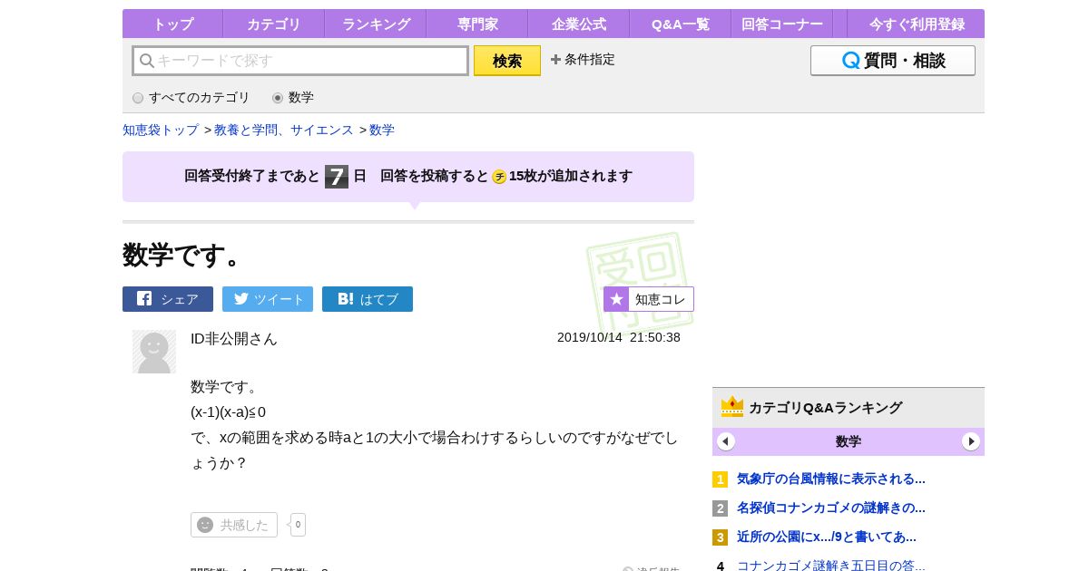
Task: Open first-ranked 気象庁の台風情報 question
Action: pyautogui.click(x=830, y=479)
